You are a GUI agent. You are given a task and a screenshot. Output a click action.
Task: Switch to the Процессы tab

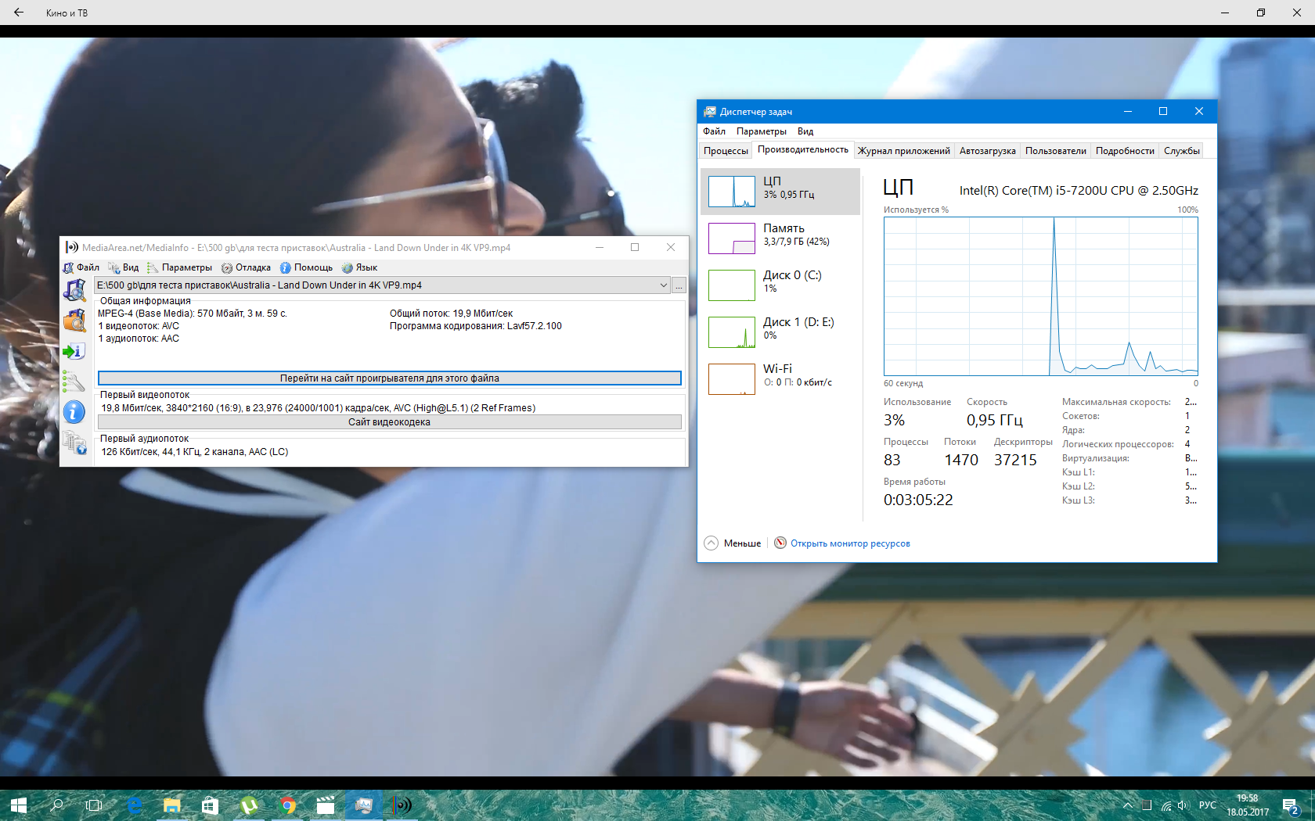coord(726,151)
